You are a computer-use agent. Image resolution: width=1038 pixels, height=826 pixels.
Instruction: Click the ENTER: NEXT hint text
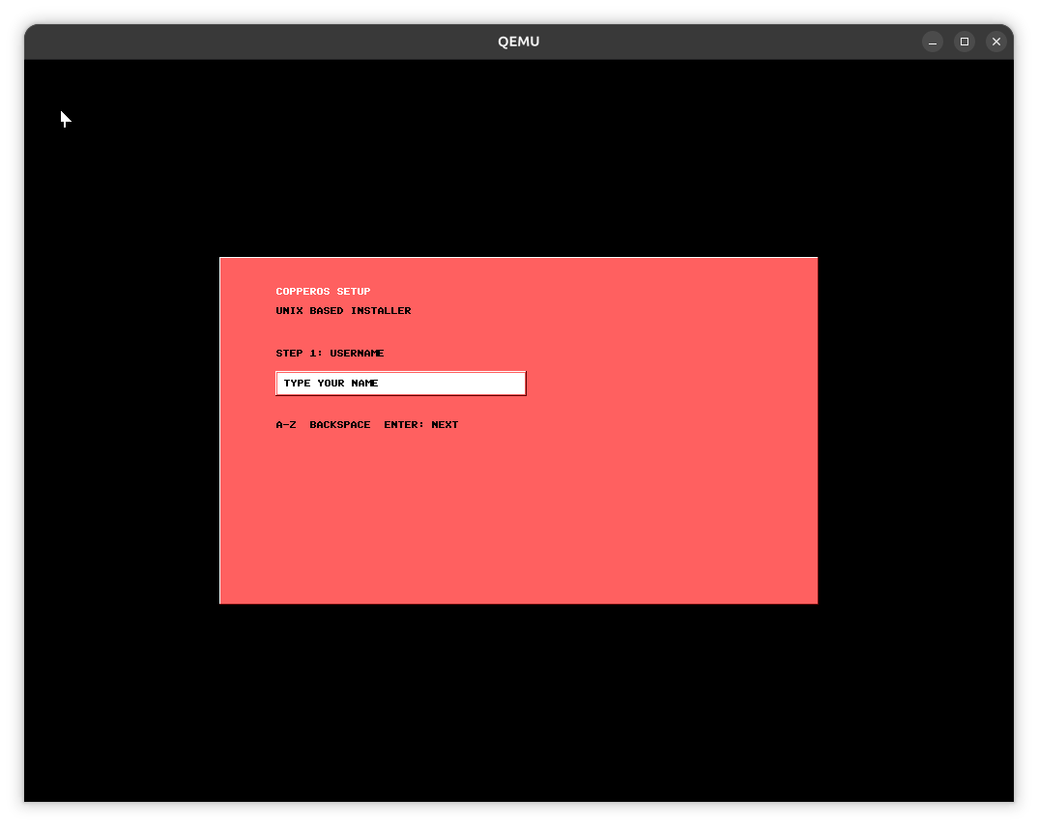coord(421,424)
